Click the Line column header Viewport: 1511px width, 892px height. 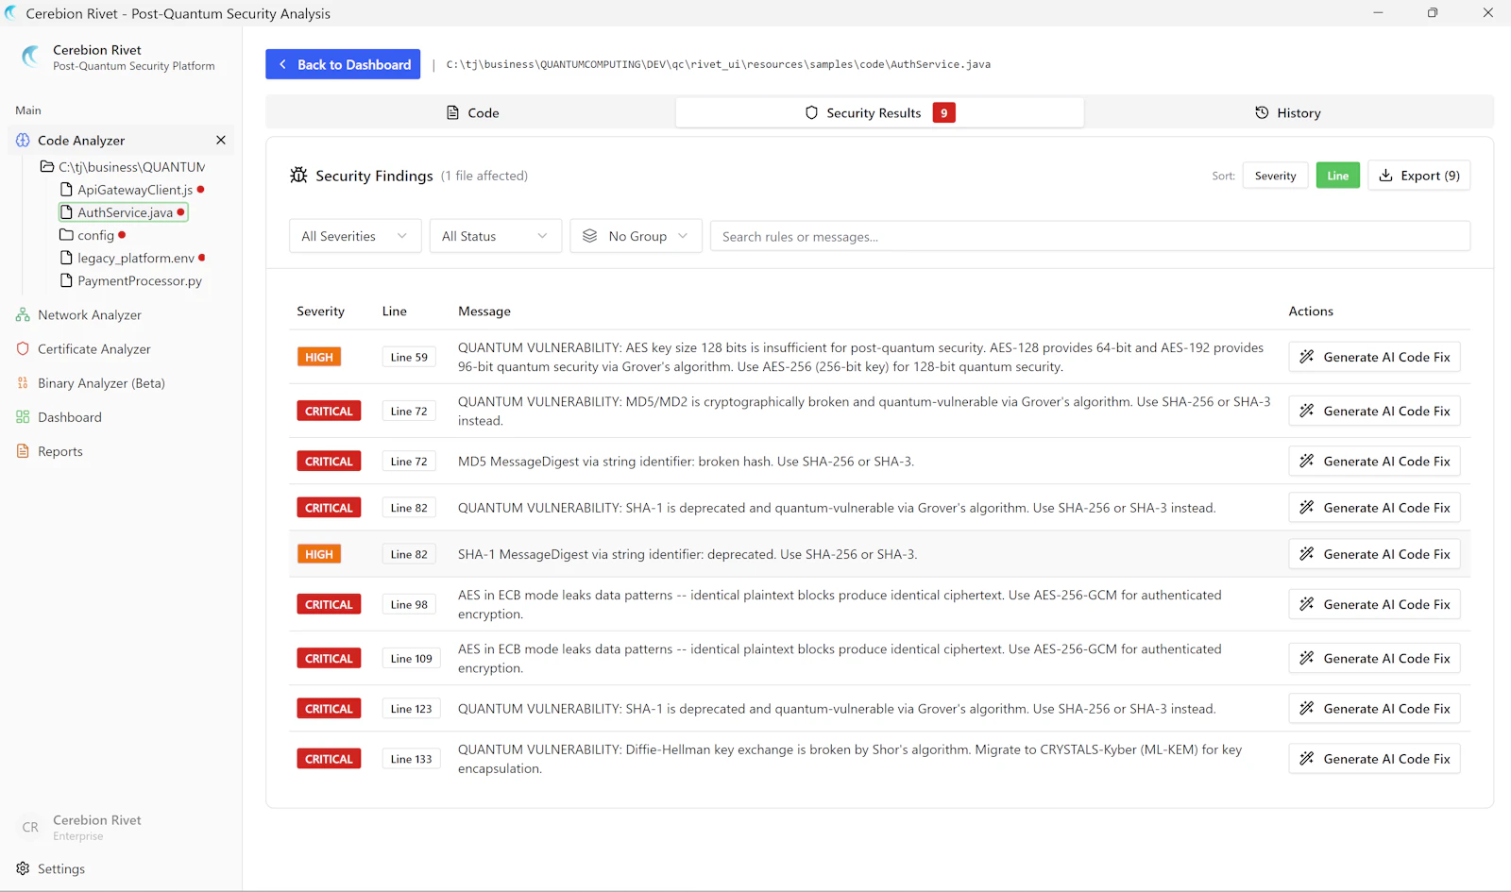[x=394, y=311]
